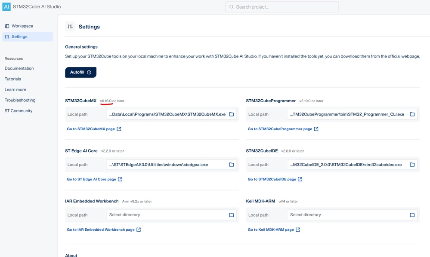The height and width of the screenshot is (257, 430).
Task: Click external link icon beside IAR Embedded Workbench page
Action: tap(139, 229)
